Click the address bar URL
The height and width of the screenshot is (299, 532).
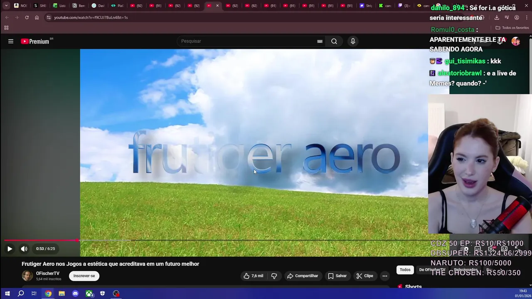coord(91,17)
